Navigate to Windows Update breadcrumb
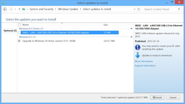Screen dimensions: 185x104 pyautogui.click(x=68, y=9)
